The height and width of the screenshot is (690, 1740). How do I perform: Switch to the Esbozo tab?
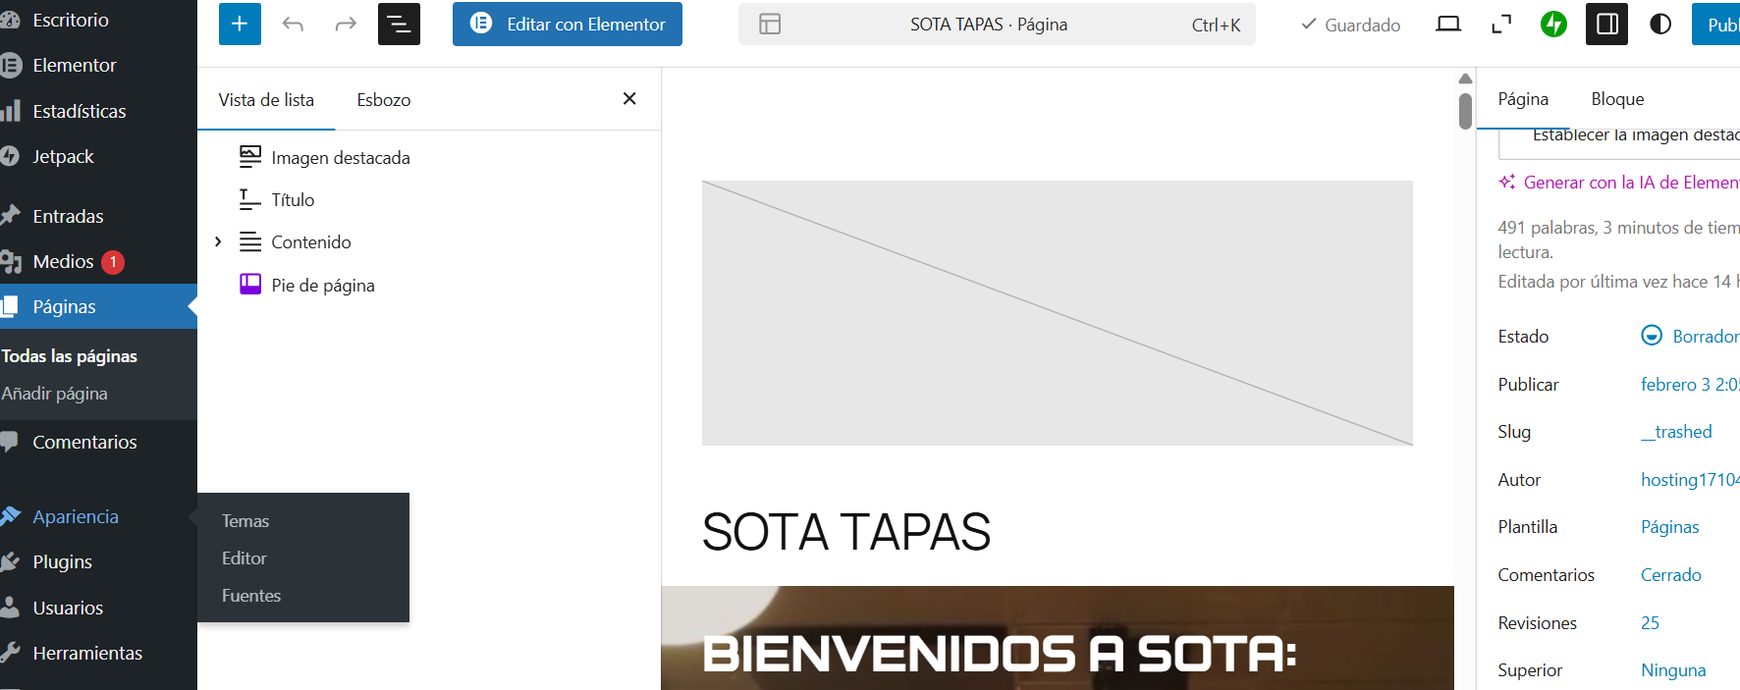tap(383, 100)
